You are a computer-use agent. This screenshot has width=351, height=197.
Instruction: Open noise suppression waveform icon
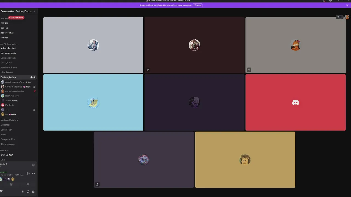click(x=28, y=173)
